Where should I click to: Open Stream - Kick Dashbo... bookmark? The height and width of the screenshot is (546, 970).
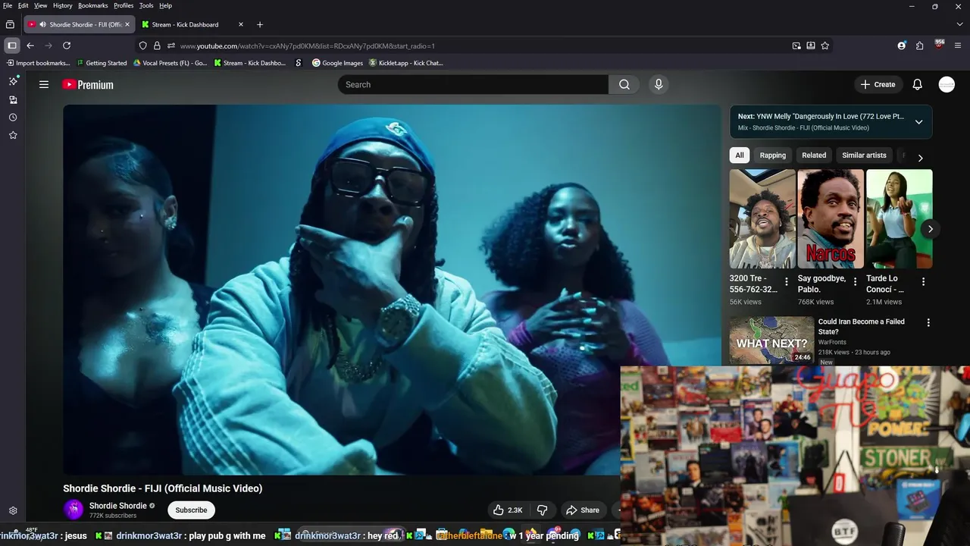(x=250, y=63)
